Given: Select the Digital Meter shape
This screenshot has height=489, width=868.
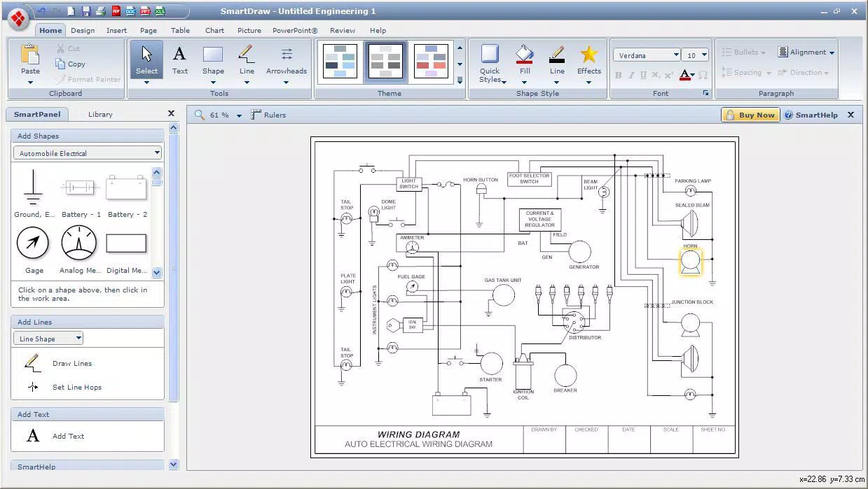Looking at the screenshot, I should (x=127, y=250).
